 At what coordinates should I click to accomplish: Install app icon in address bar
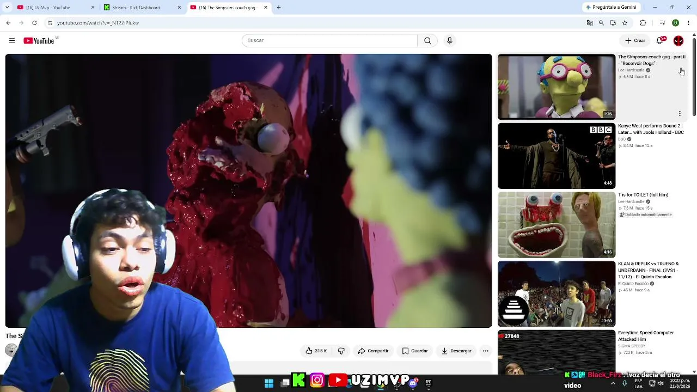[613, 23]
